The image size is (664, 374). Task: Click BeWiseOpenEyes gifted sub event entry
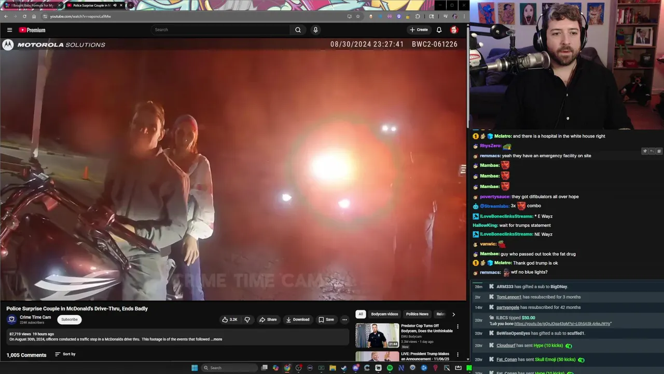(541, 333)
